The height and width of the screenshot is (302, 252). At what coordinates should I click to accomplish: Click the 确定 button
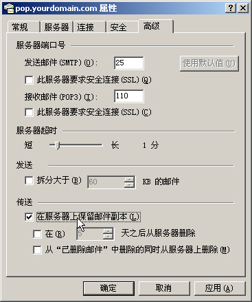coord(108,288)
